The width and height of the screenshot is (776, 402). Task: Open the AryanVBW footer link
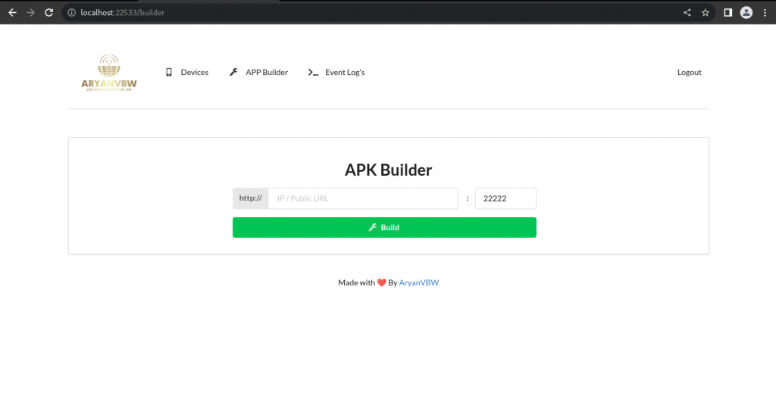pos(418,282)
